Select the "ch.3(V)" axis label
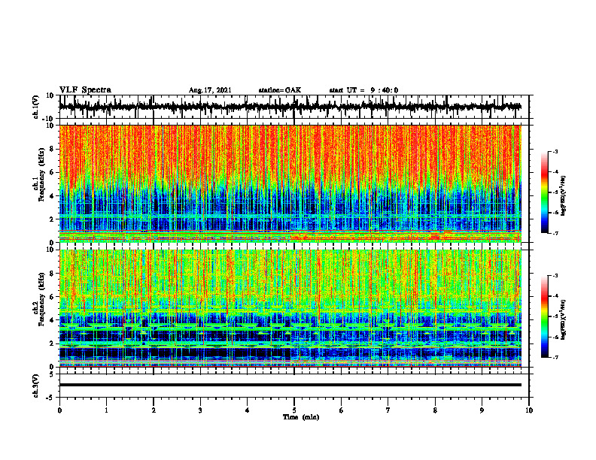Image resolution: width=596 pixels, height=460 pixels. pyautogui.click(x=36, y=386)
